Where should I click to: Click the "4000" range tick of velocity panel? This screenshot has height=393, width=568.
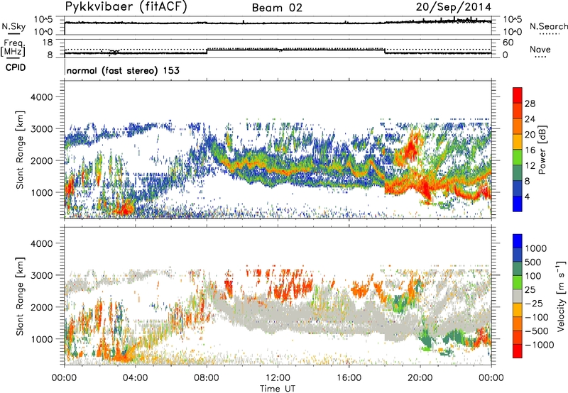click(x=41, y=243)
